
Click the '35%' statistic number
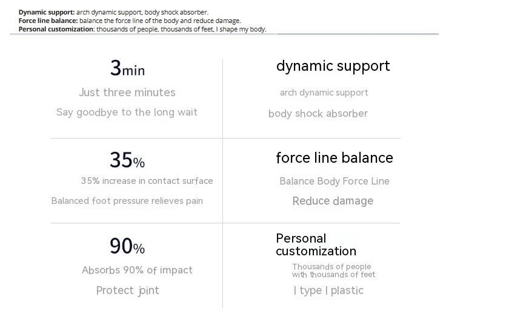pos(127,160)
